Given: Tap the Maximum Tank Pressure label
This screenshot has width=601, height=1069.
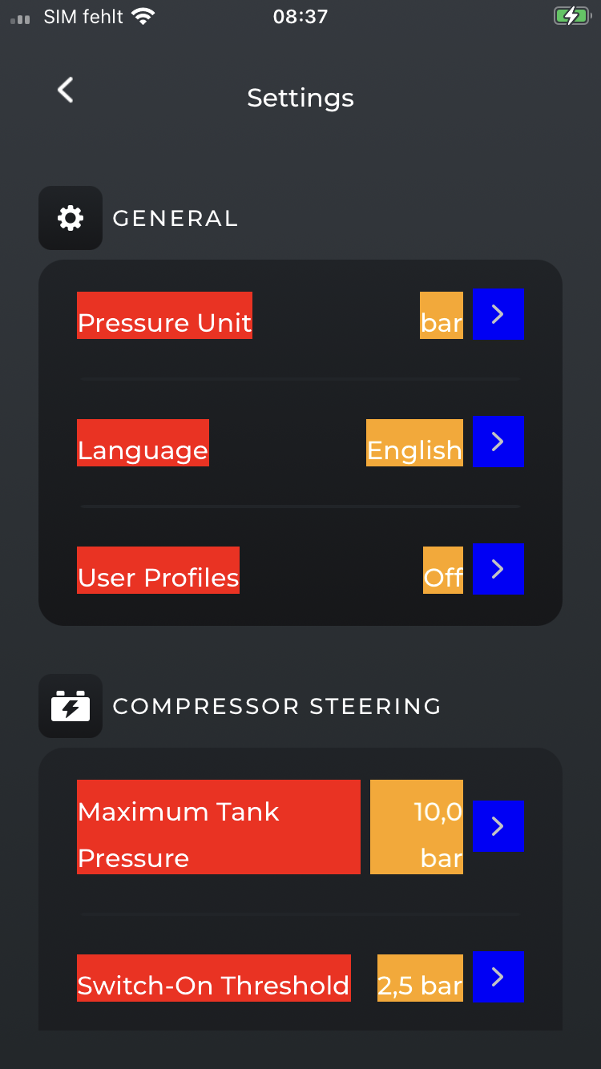Looking at the screenshot, I should tap(218, 826).
